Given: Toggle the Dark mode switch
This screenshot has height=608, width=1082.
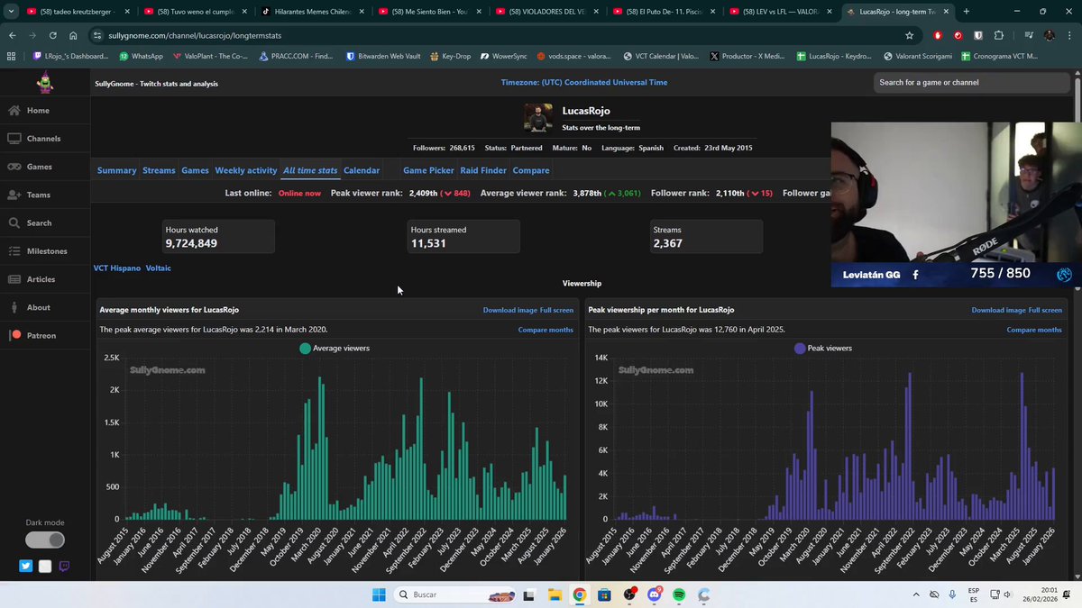Looking at the screenshot, I should pyautogui.click(x=44, y=540).
